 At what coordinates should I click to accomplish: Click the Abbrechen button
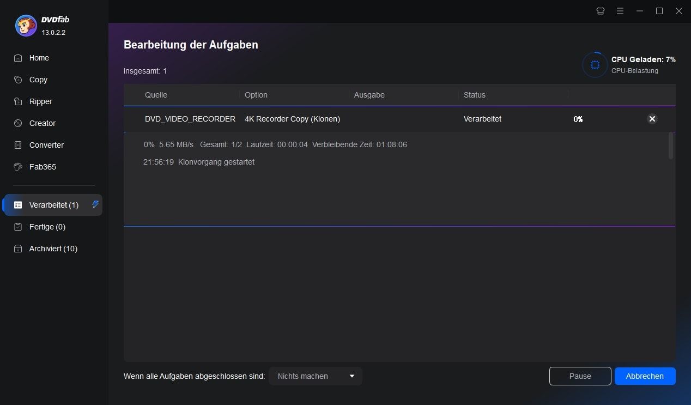645,376
